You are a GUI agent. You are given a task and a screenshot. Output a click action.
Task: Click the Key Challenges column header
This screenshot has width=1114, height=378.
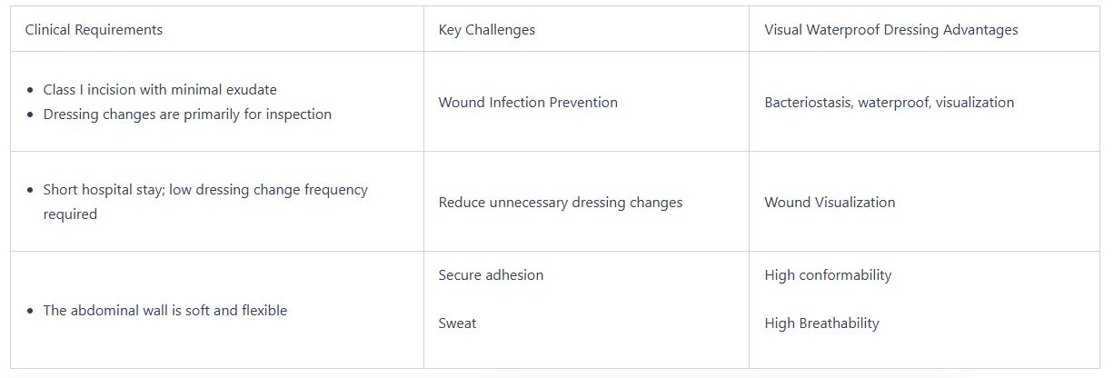coord(486,30)
